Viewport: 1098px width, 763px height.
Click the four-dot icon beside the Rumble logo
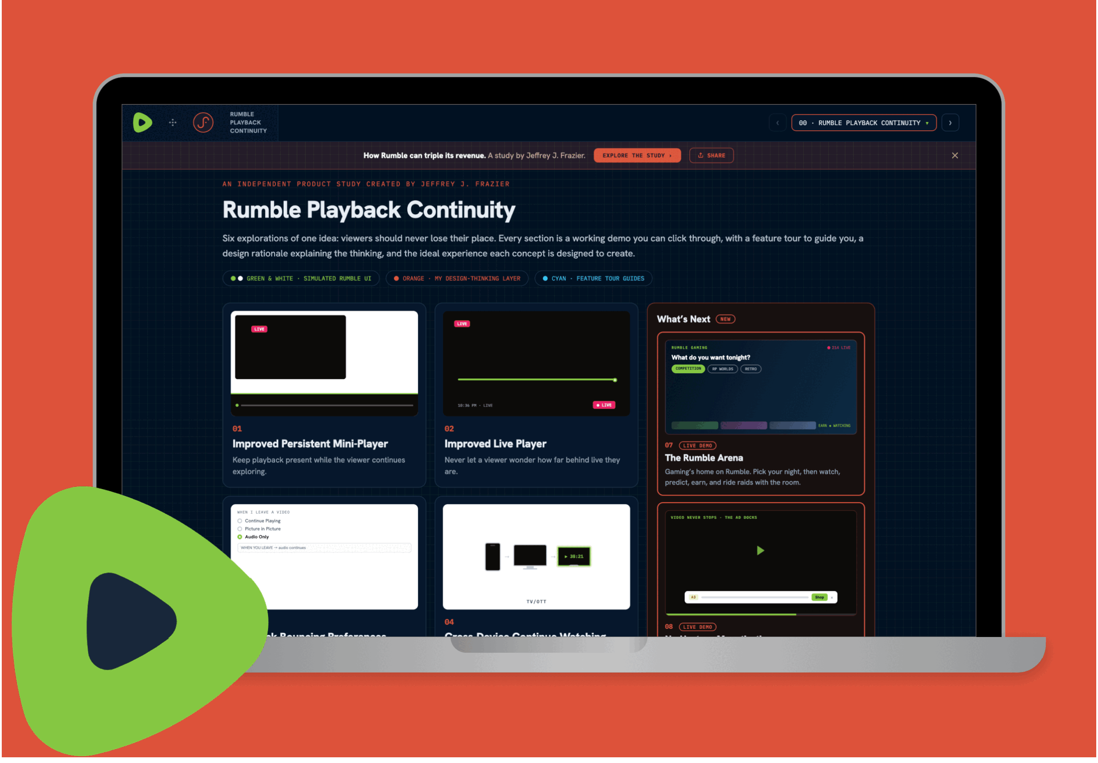tap(173, 123)
